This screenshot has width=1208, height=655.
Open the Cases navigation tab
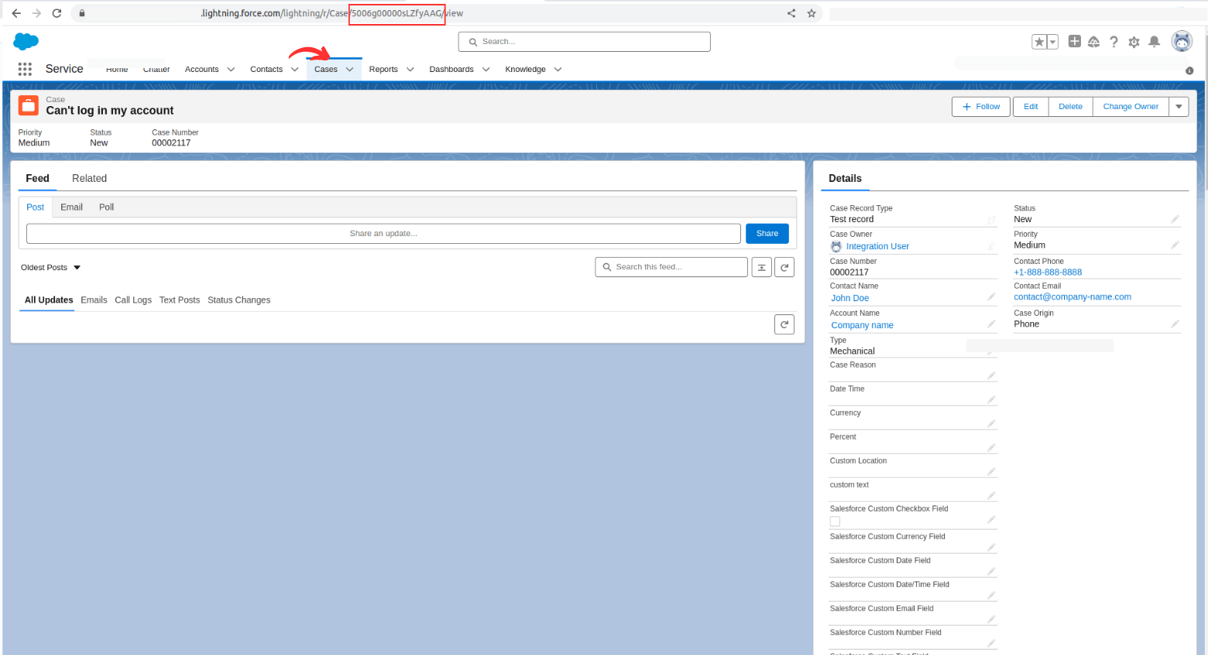(x=326, y=69)
